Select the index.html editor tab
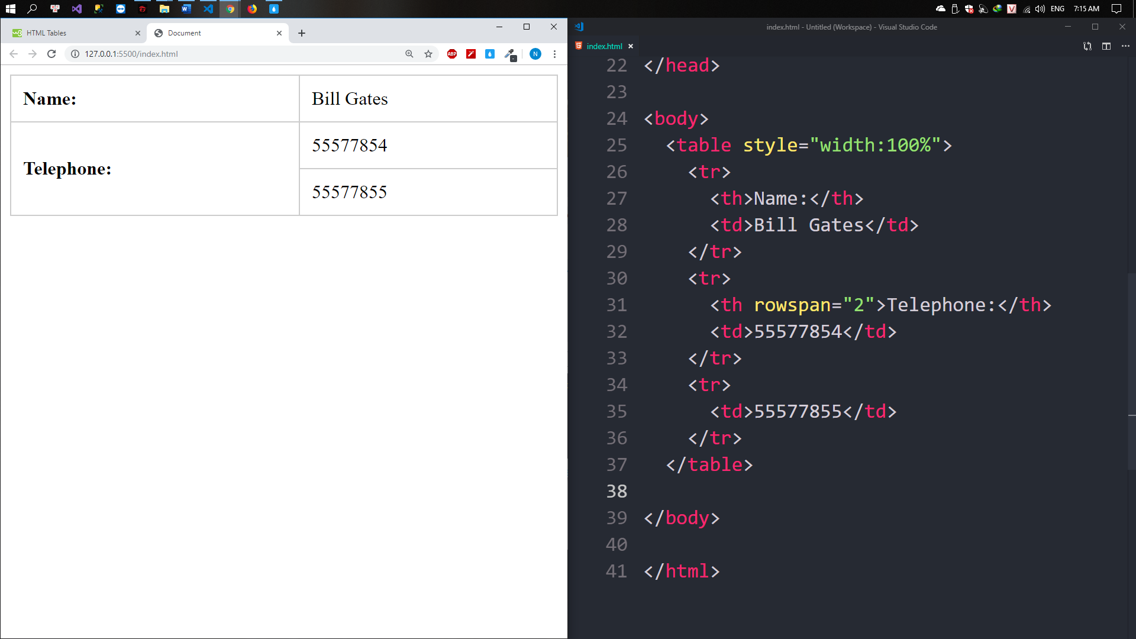1136x639 pixels. (603, 46)
